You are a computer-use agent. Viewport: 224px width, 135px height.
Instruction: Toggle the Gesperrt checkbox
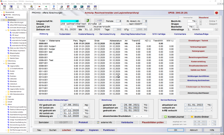(x=206, y=24)
